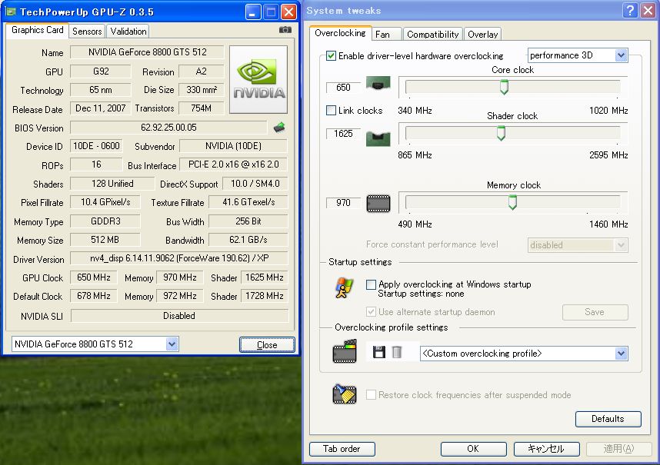
Task: Switch to the Sensors tab
Action: [87, 31]
